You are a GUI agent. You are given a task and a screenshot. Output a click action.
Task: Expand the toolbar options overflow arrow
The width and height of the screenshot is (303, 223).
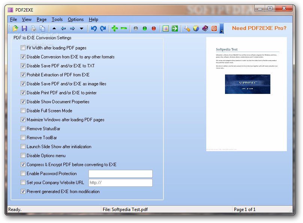coord(222,28)
